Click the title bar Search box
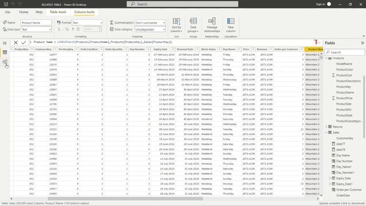366x206 pixels. pos(182,4)
